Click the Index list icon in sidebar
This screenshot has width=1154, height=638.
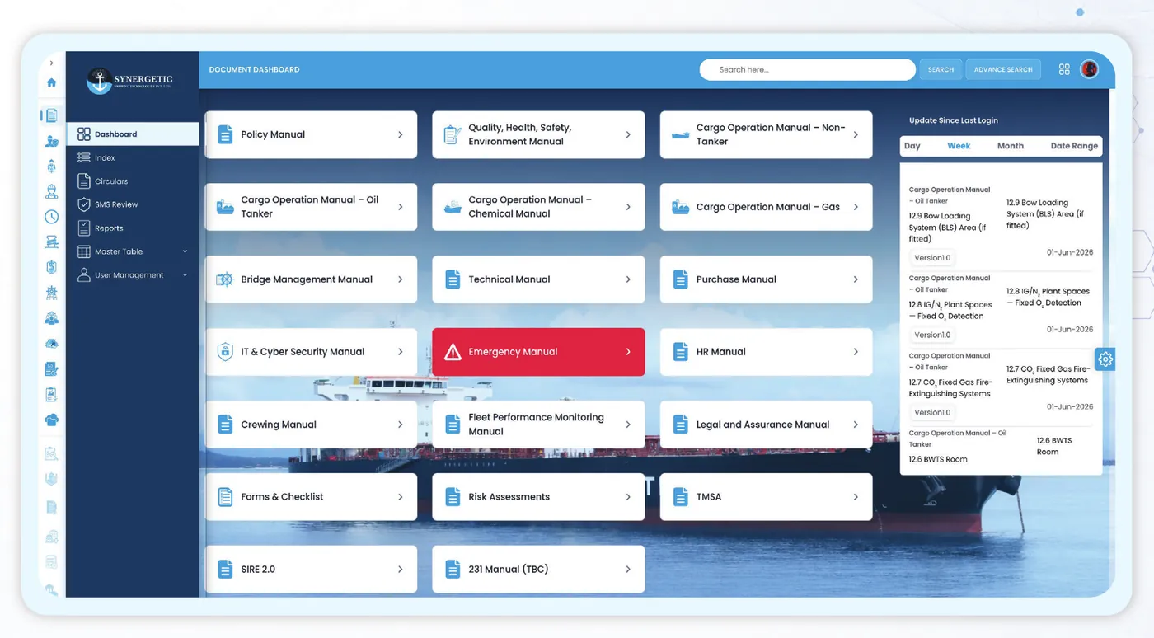click(x=83, y=157)
